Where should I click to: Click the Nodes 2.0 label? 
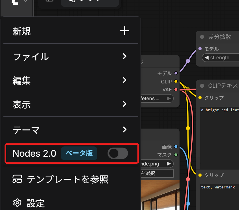coord(34,153)
